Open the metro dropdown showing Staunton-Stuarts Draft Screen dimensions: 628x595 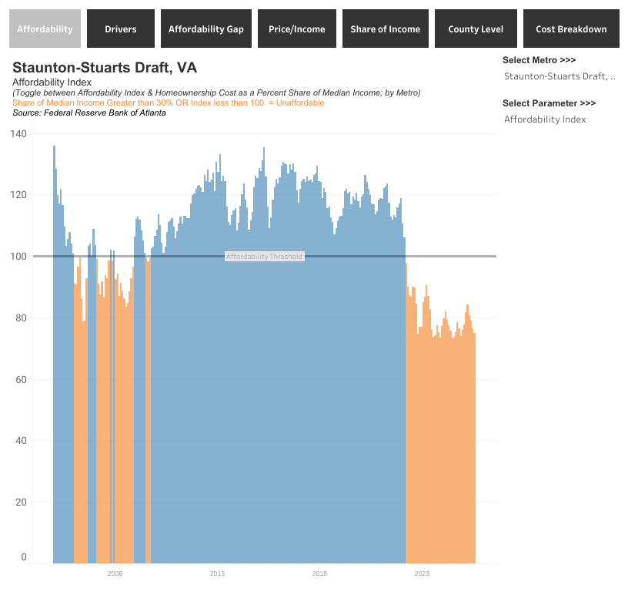point(560,76)
